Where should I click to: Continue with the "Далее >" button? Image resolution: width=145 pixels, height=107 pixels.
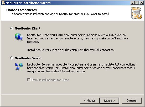109,100
